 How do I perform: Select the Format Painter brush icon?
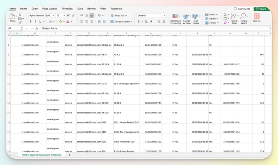tap(20, 22)
